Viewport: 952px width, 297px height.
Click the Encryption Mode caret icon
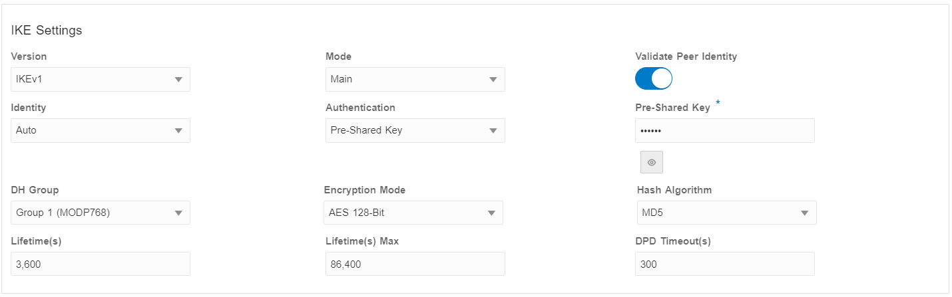coord(491,213)
